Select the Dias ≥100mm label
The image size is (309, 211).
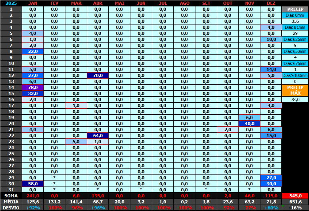295,75
